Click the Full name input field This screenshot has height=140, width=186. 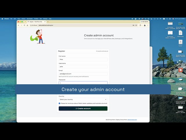pos(83,60)
